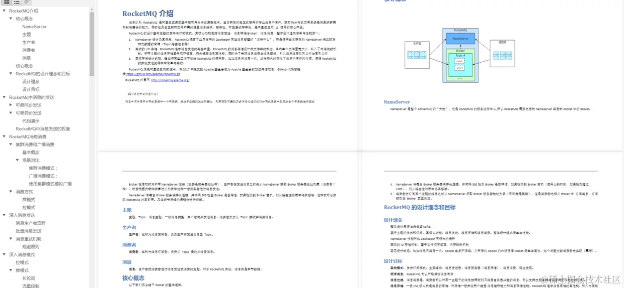Select 深入消息模式 label in outline
The width and height of the screenshot is (624, 288).
[22, 254]
